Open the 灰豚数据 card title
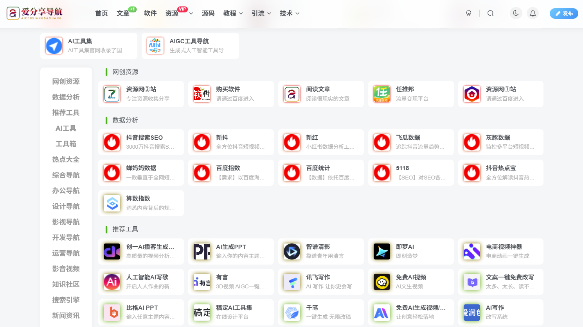 point(498,138)
